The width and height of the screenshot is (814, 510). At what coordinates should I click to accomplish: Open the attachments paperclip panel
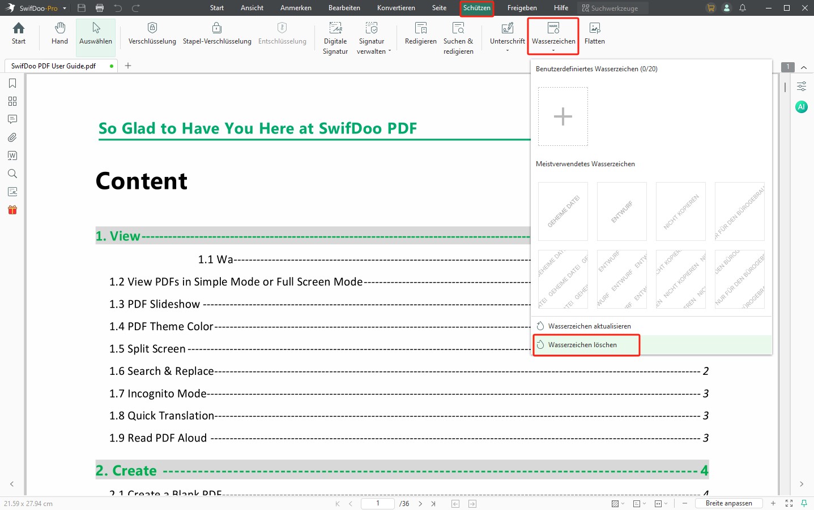[x=12, y=137]
